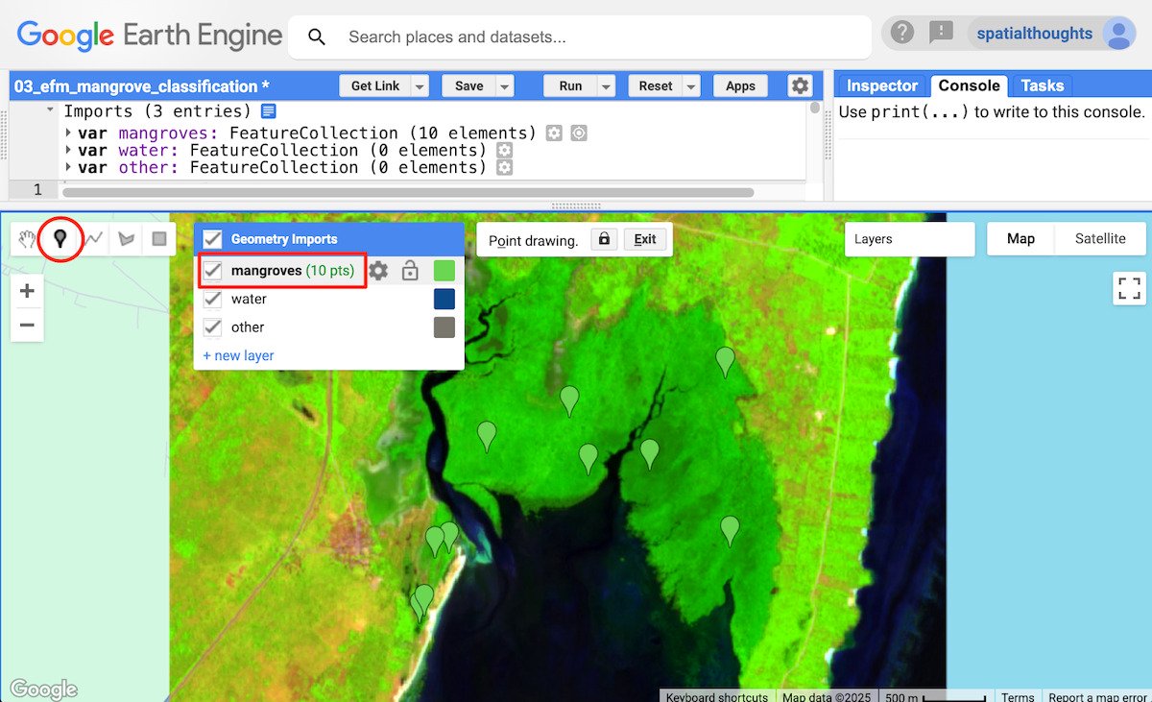Click the green mangroves color swatch
This screenshot has width=1152, height=702.
click(x=444, y=271)
